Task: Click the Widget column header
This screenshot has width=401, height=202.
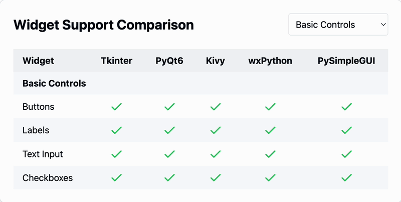Action: coord(38,61)
